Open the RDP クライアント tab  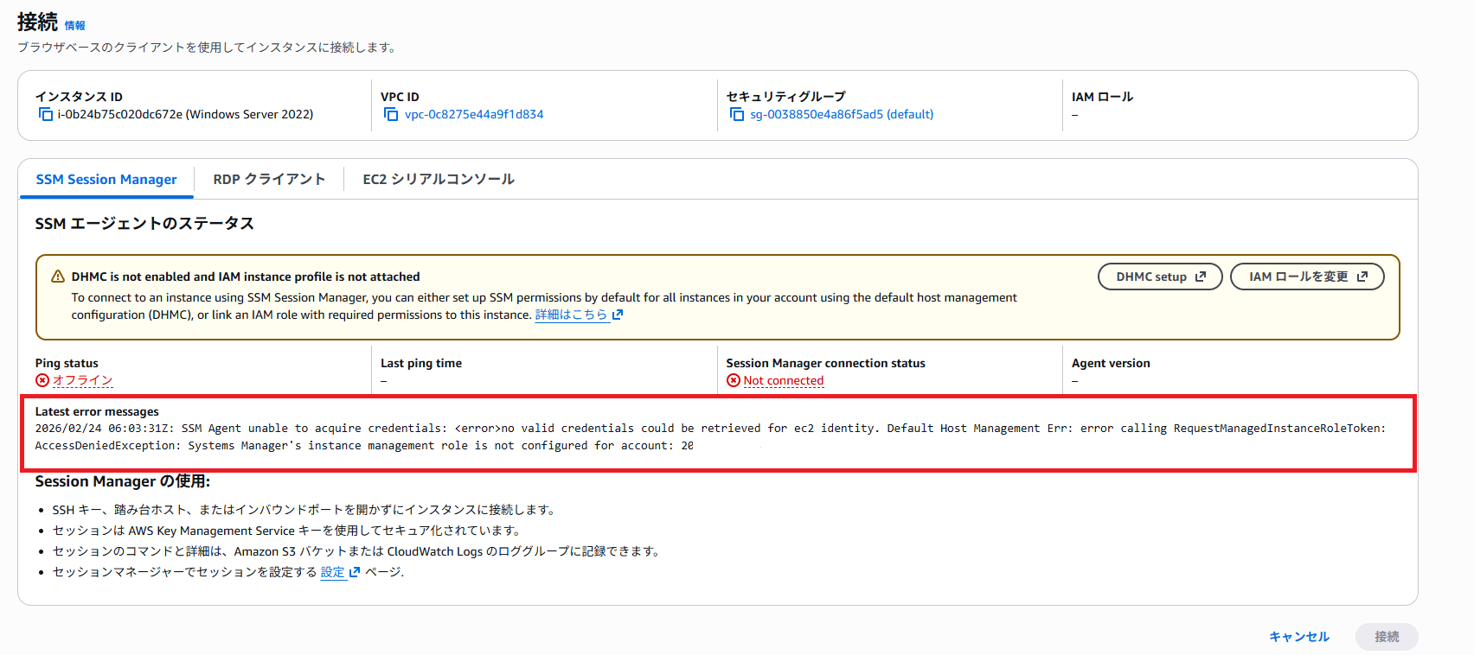[x=269, y=179]
